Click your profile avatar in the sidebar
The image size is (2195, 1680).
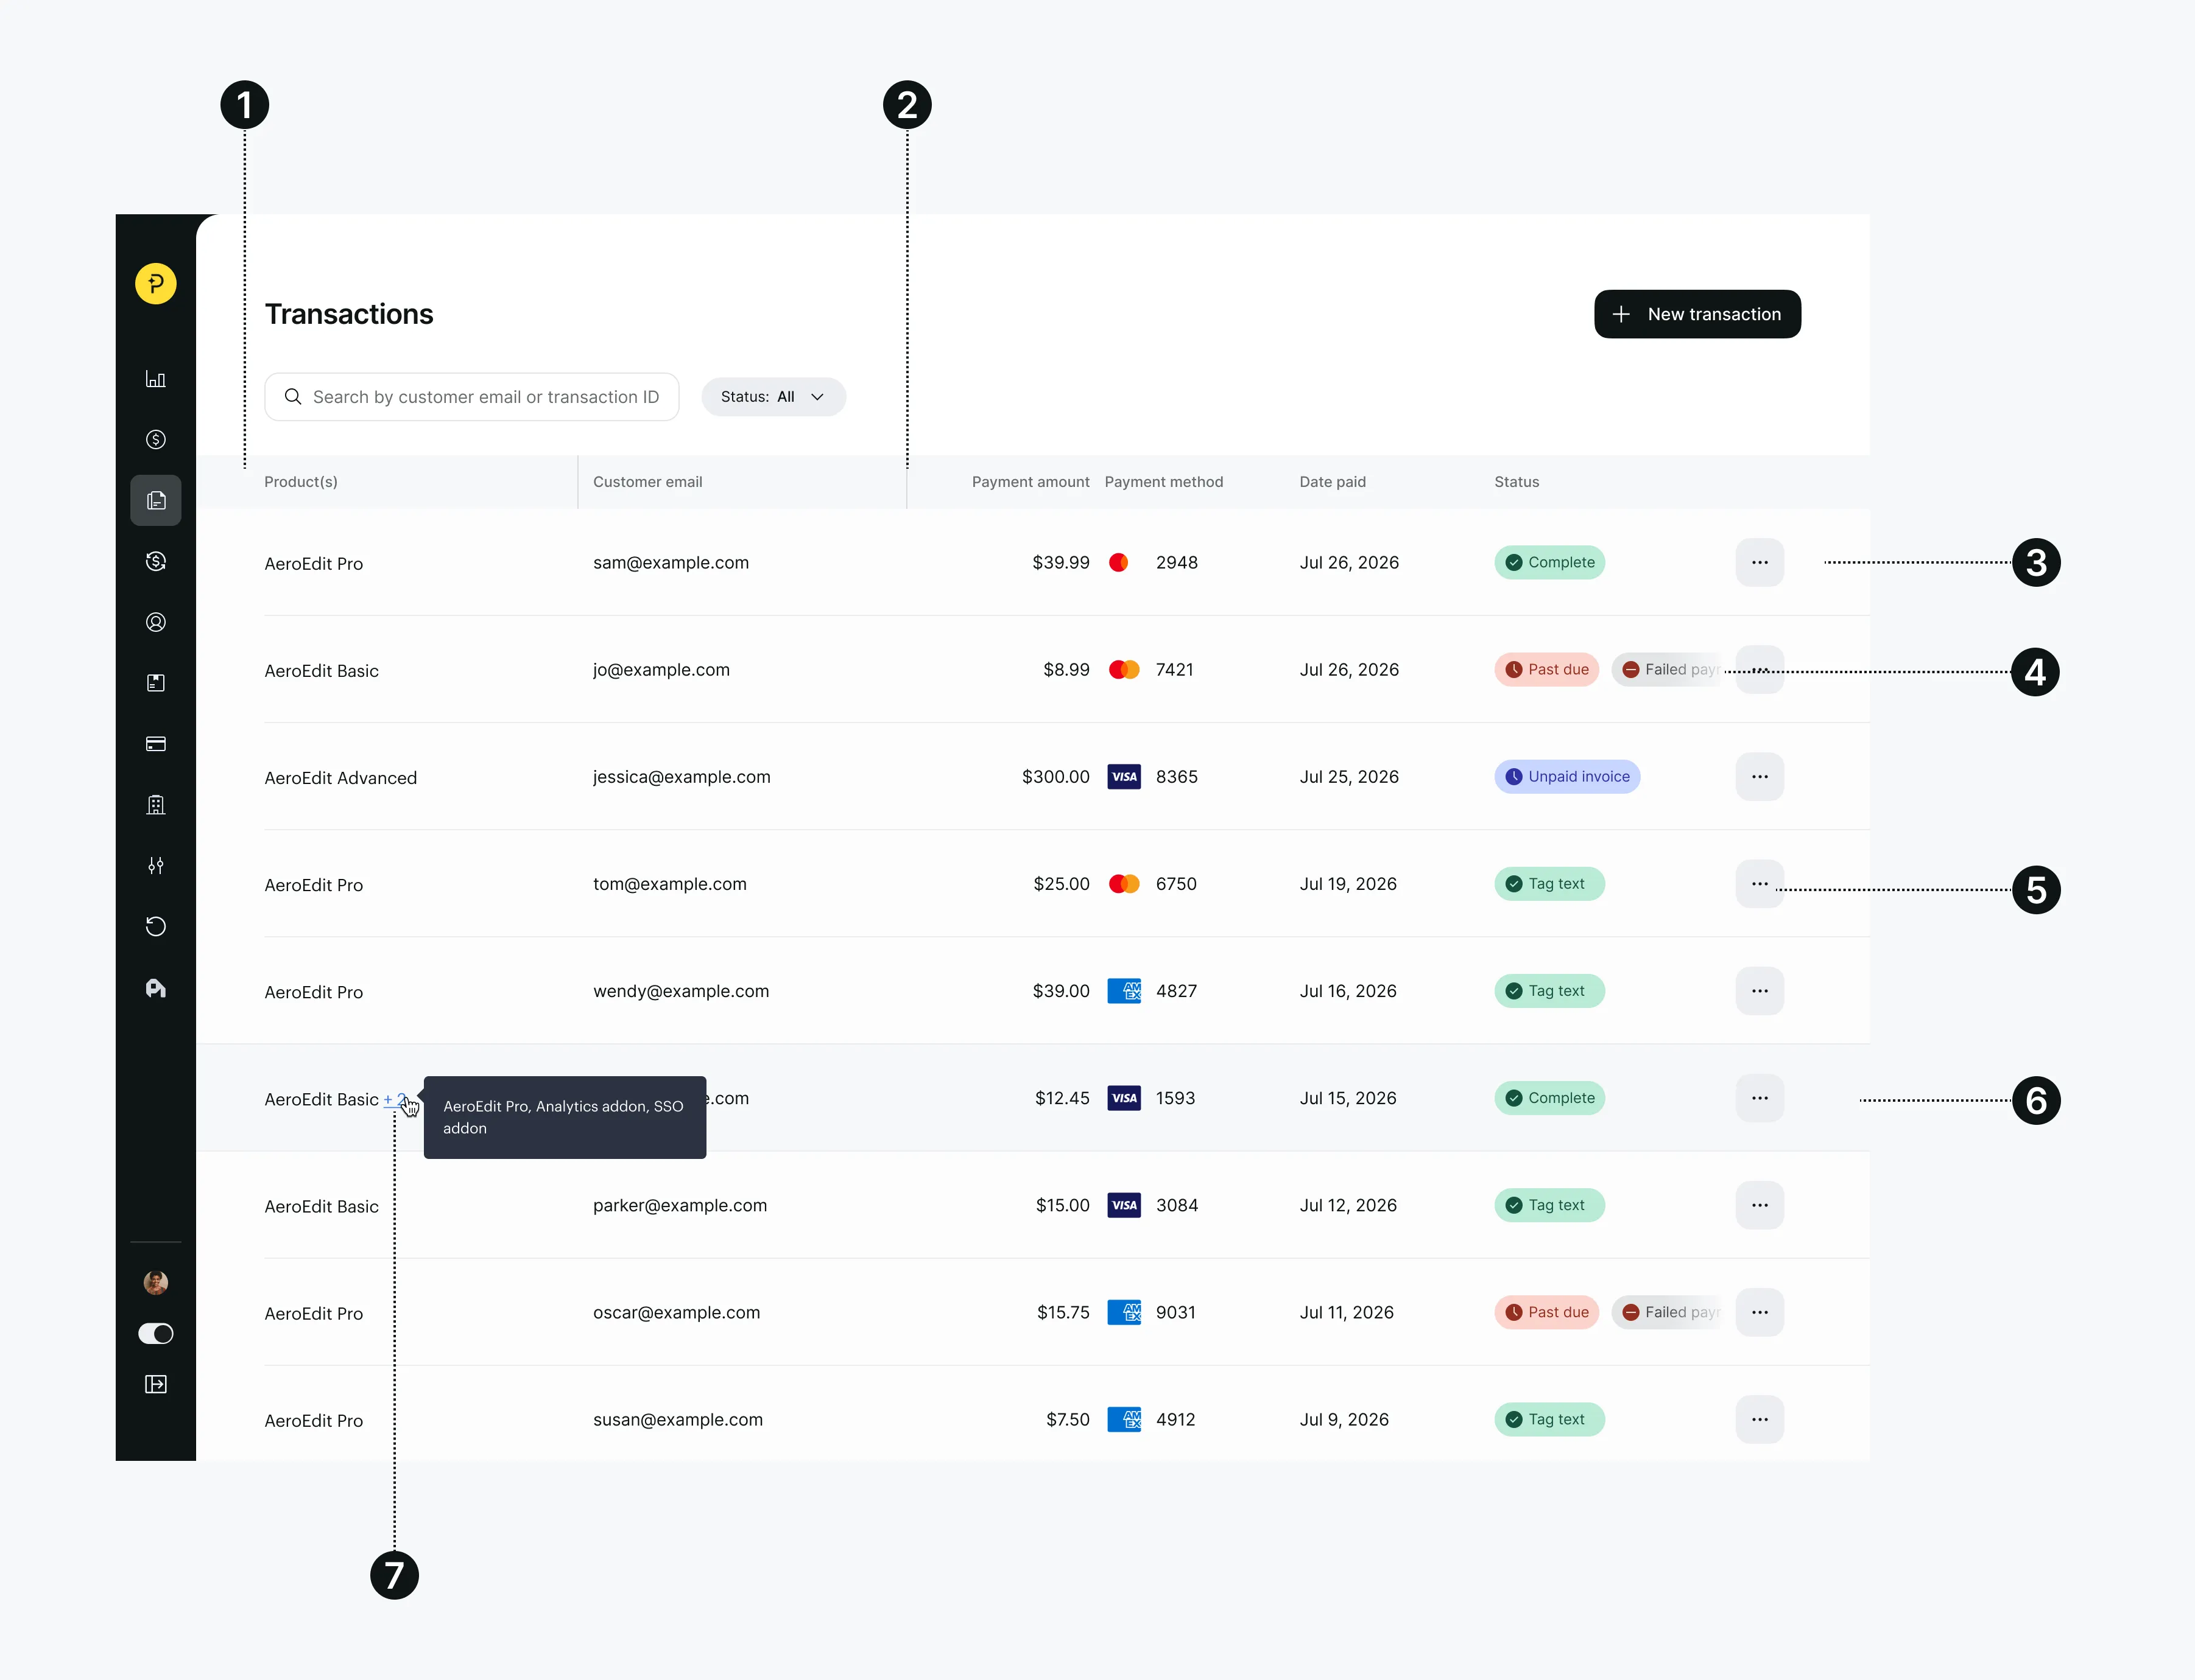[x=155, y=1282]
